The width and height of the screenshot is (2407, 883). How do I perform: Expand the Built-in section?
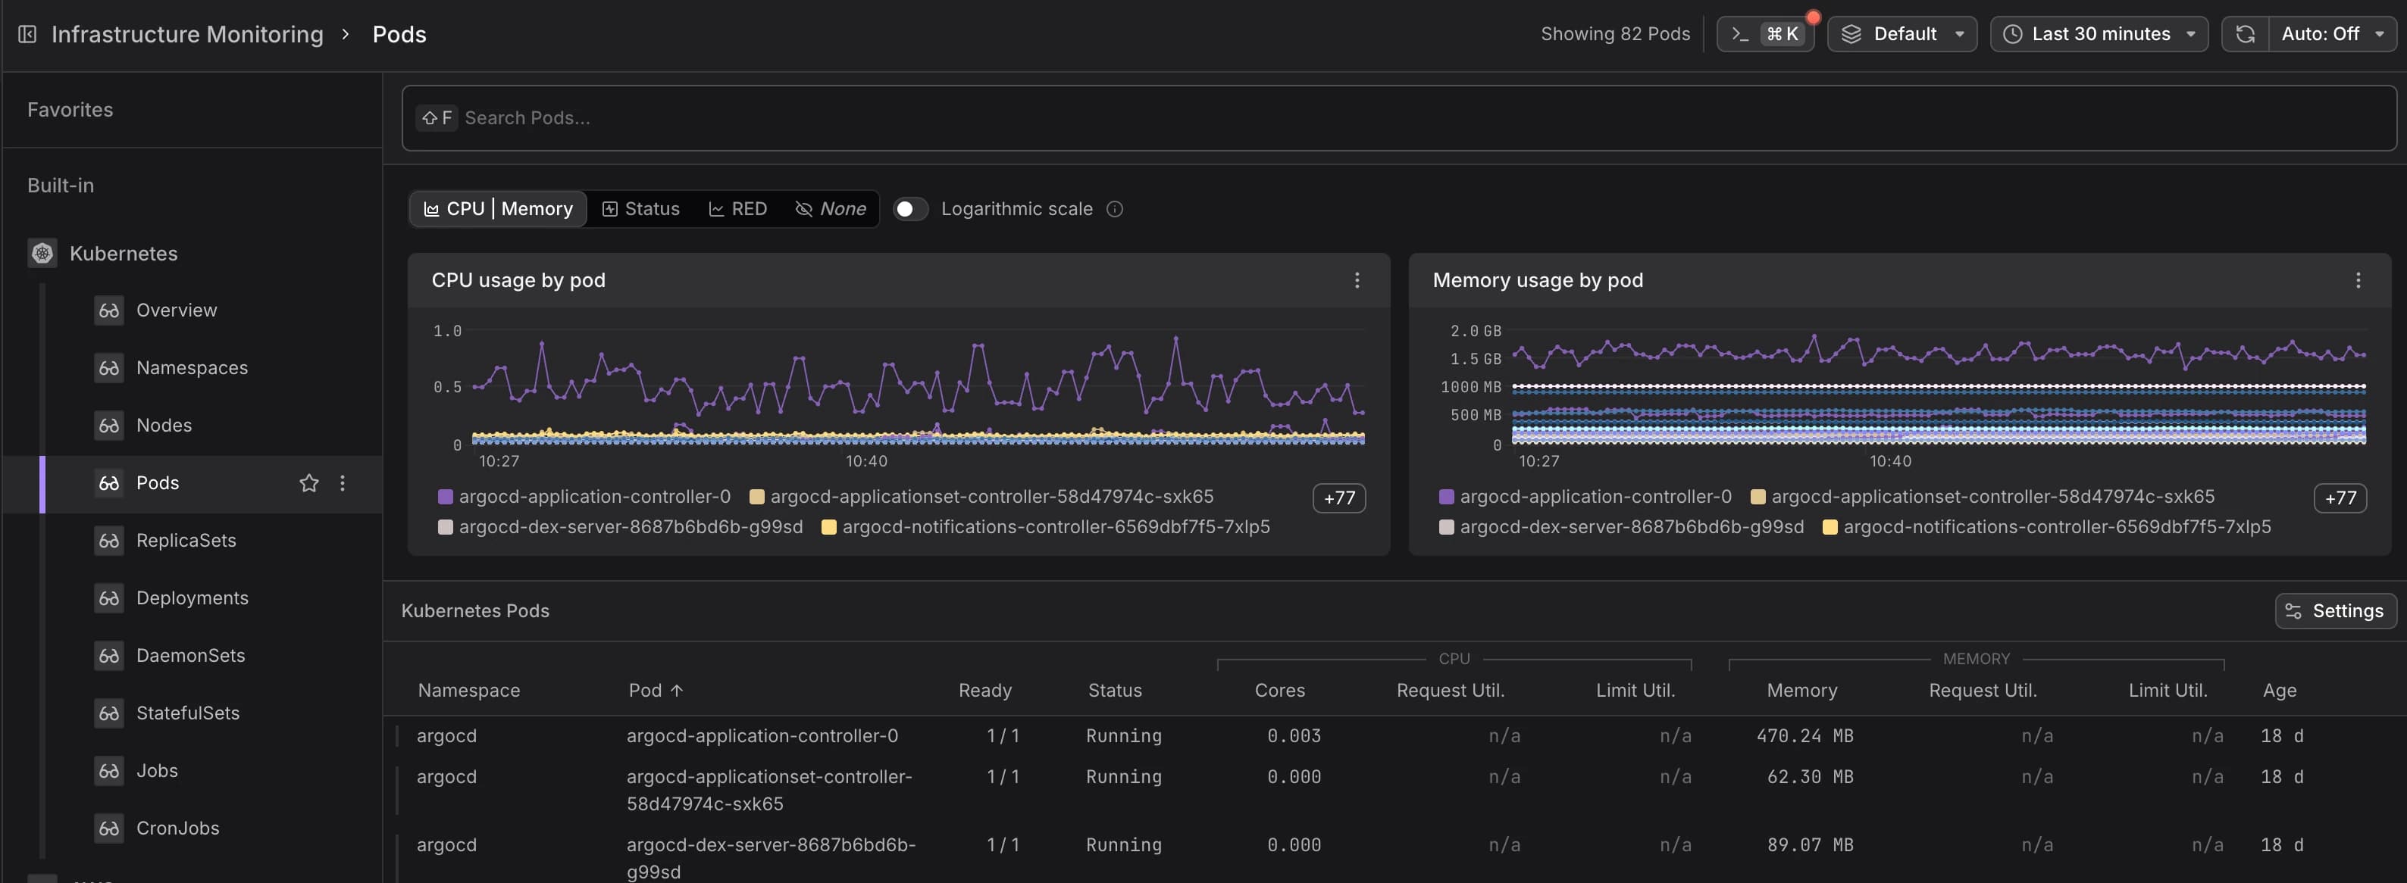click(x=61, y=186)
